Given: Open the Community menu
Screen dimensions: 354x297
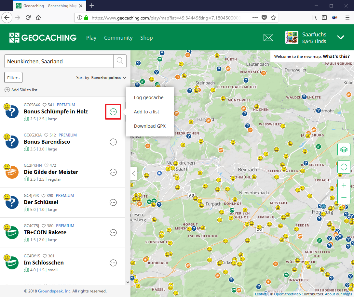Looking at the screenshot, I should click(x=118, y=38).
